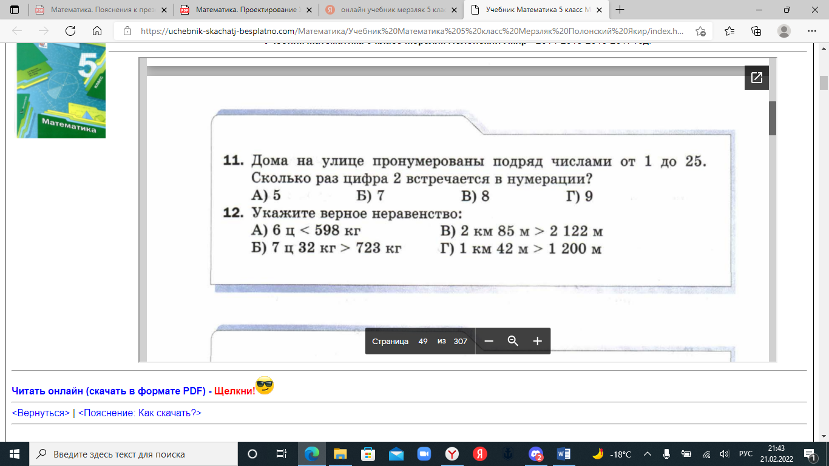The height and width of the screenshot is (466, 829).
Task: Open the PDF viewer in new window
Action: point(757,78)
